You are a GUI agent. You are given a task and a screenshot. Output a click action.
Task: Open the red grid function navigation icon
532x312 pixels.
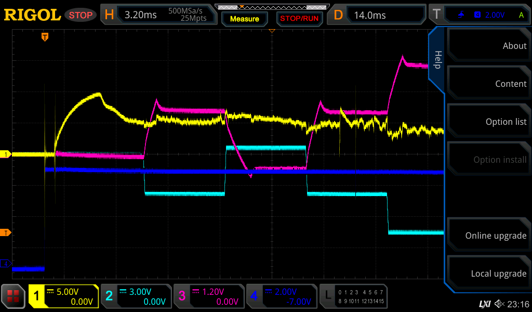pos(13,296)
